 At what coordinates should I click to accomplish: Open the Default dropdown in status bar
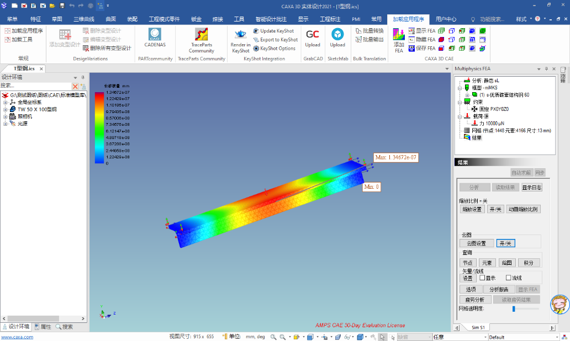click(x=524, y=337)
